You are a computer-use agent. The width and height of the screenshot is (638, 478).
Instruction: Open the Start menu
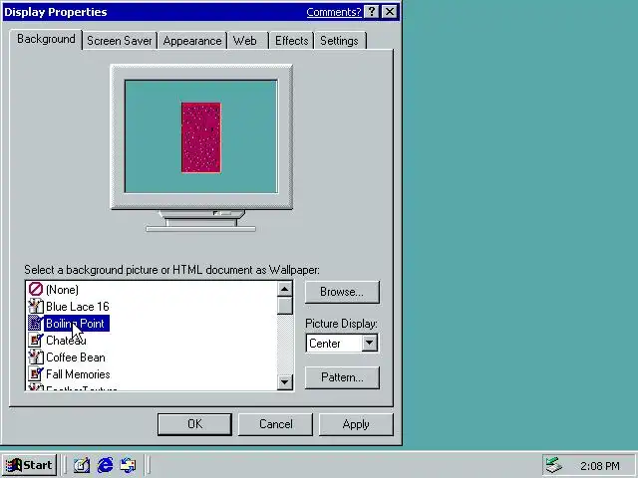click(29, 465)
